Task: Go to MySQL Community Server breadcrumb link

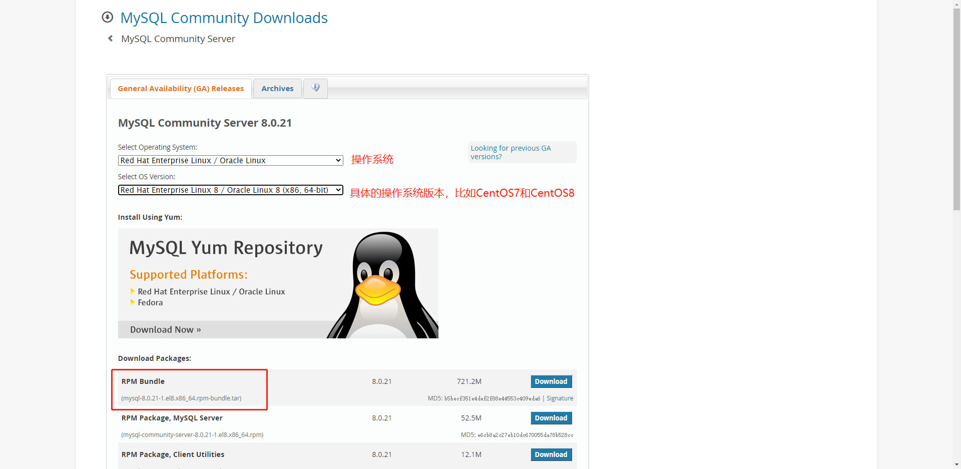Action: coord(178,39)
